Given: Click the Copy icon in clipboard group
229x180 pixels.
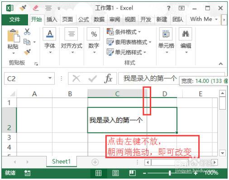Looking at the screenshot, I should 27,42.
